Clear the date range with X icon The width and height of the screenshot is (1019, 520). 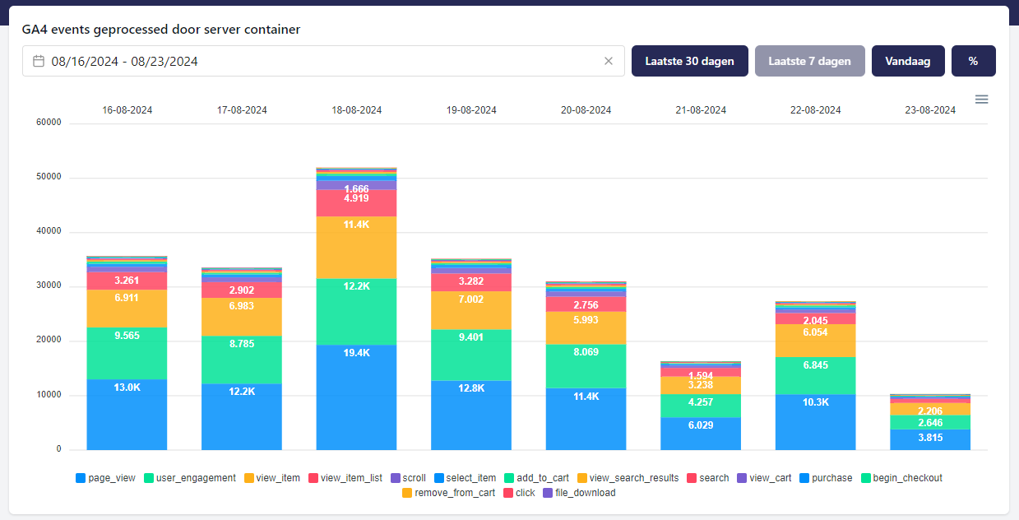pyautogui.click(x=609, y=61)
